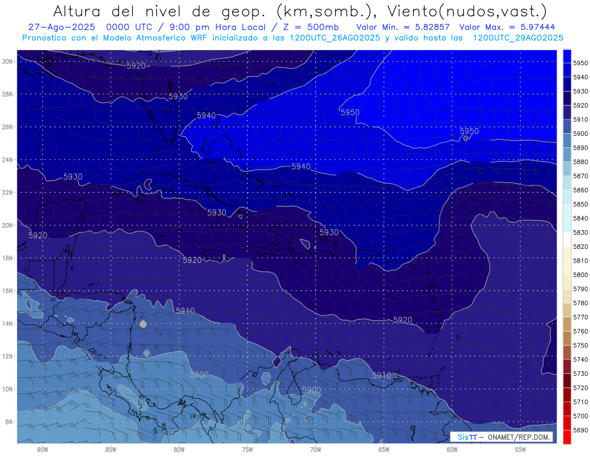This screenshot has height=456, width=590.
Task: Pick the bright red swatch below 5690
Action: tap(567, 437)
